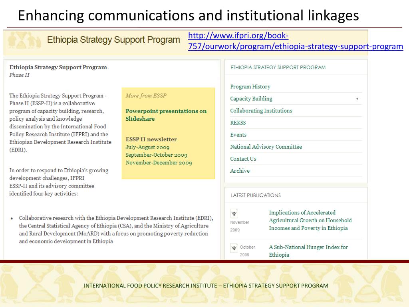This screenshot has width=409, height=307.
Task: Open the Events sidebar item
Action: pyautogui.click(x=238, y=135)
